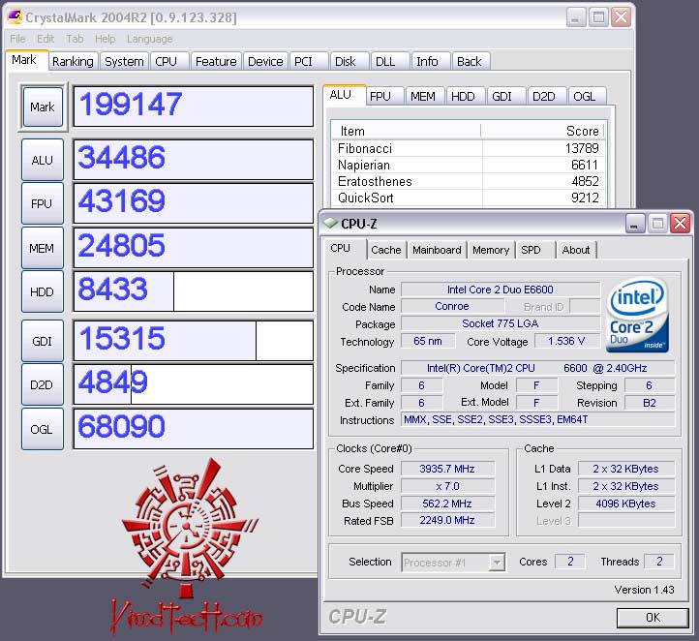Click the Core Voltage 1.536 V value

[x=566, y=341]
